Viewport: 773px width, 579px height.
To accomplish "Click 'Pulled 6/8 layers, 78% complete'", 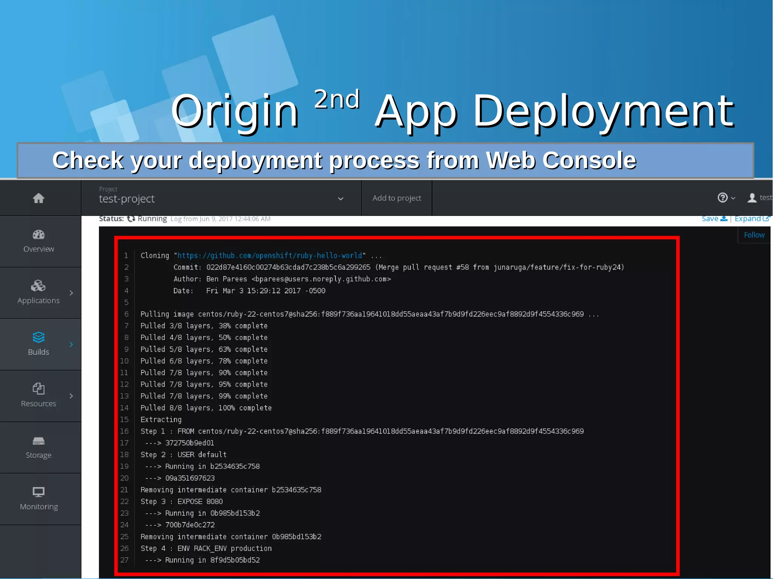I will point(204,361).
